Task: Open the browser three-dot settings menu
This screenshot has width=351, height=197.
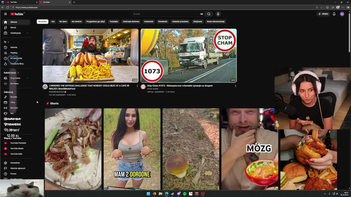Action: pyautogui.click(x=343, y=7)
